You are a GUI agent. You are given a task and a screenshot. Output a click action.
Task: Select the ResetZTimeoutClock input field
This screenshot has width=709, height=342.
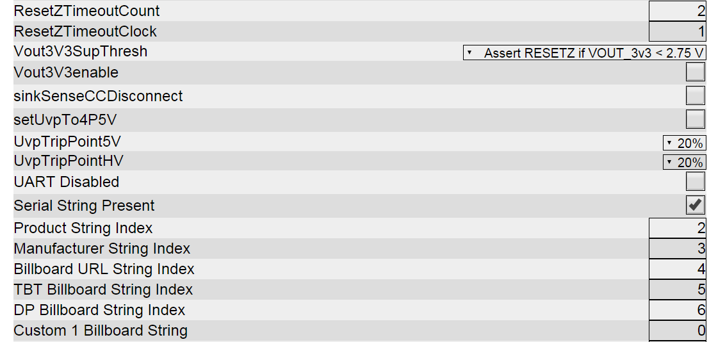pyautogui.click(x=678, y=31)
